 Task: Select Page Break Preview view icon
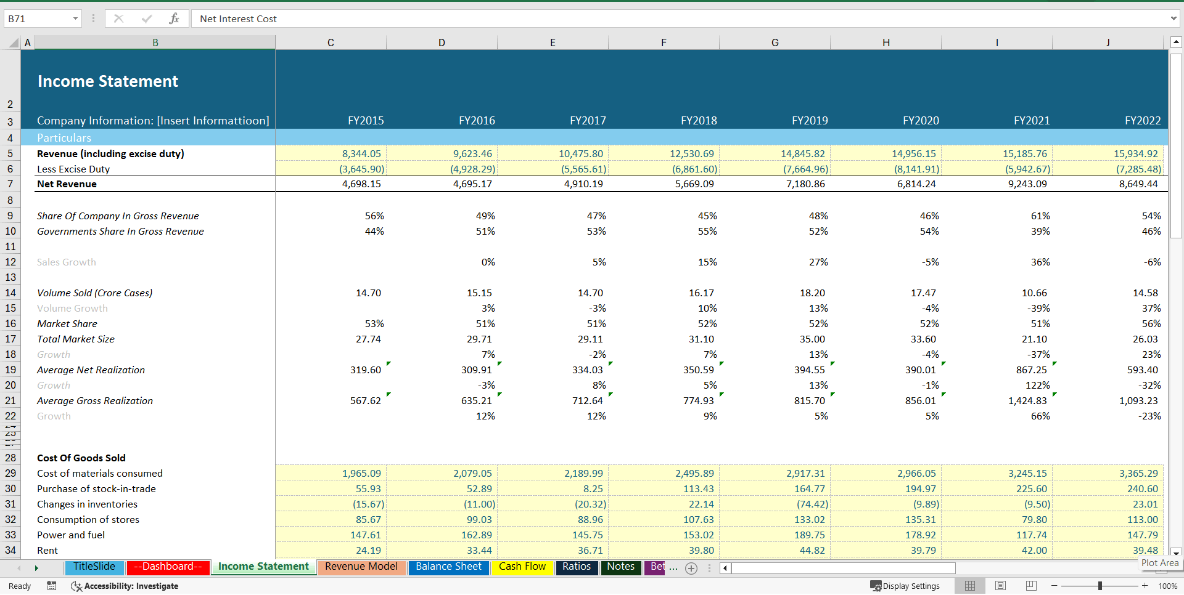click(x=1030, y=586)
